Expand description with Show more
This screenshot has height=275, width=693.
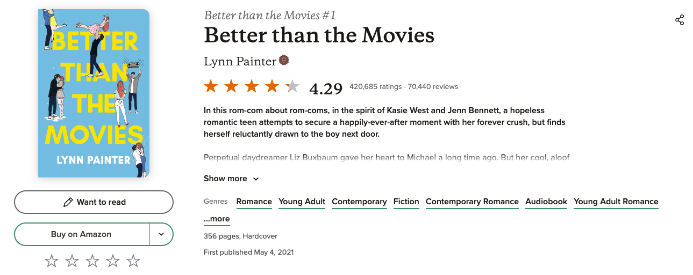(x=231, y=179)
